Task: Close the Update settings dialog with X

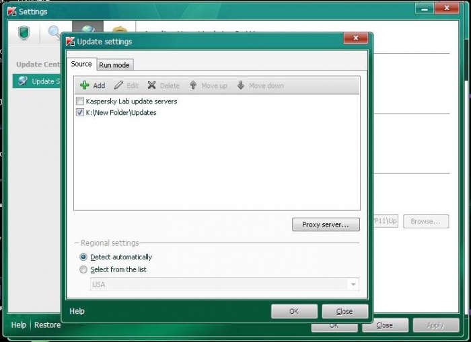Action: [x=356, y=38]
